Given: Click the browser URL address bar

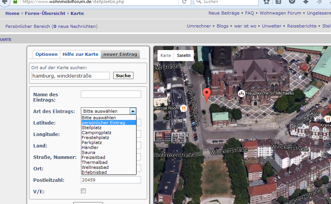Looking at the screenshot, I should point(99,2).
